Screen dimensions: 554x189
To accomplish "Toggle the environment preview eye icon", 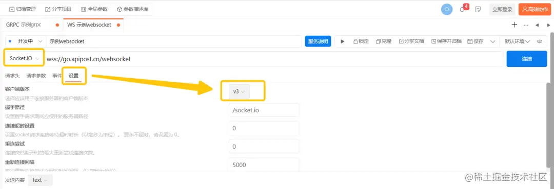I will pyautogui.click(x=540, y=41).
